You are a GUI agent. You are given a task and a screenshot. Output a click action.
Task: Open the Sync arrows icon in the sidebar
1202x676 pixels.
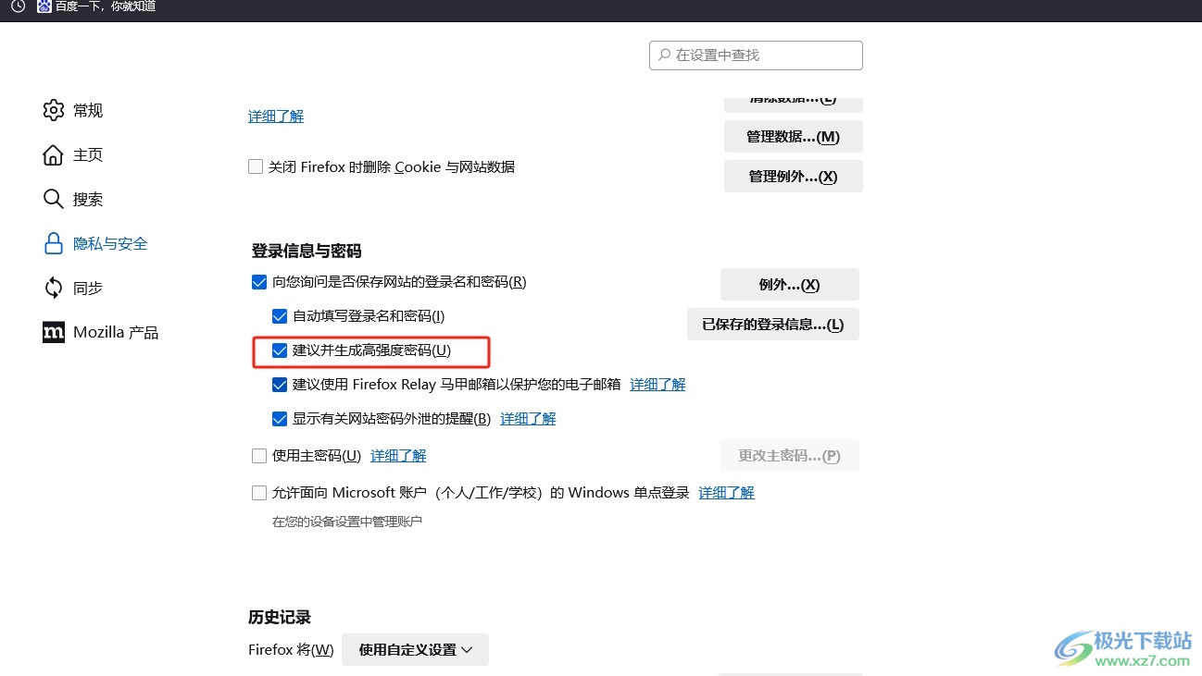click(x=54, y=288)
